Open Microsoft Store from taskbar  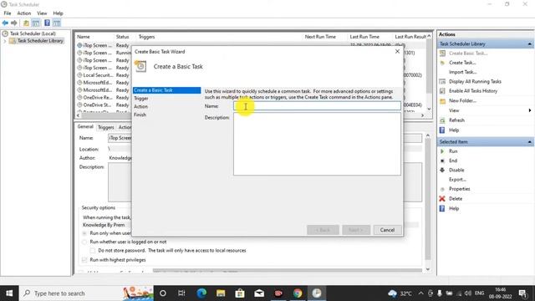pyautogui.click(x=240, y=293)
